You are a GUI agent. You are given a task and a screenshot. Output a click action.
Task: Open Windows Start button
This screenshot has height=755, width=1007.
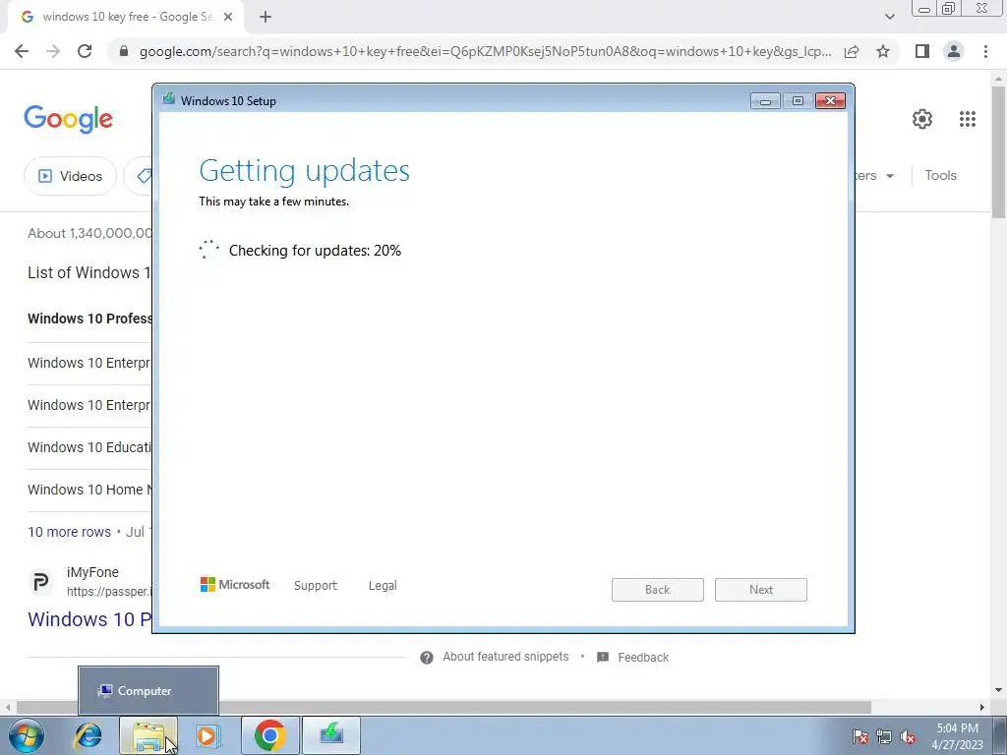(x=27, y=735)
